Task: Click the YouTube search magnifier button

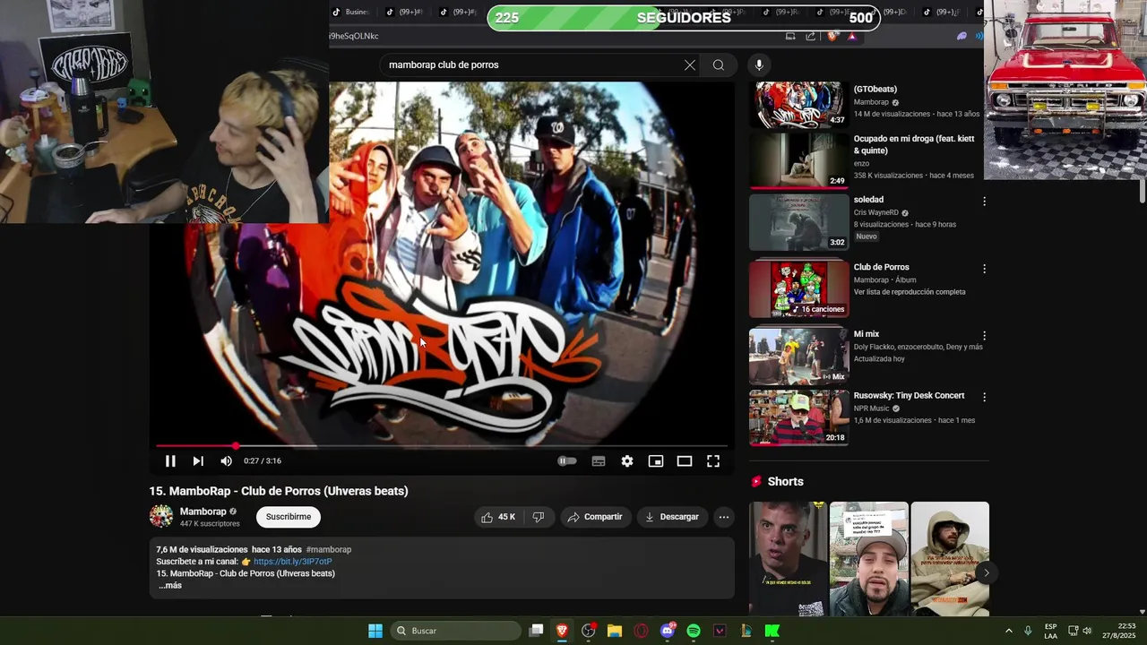Action: [719, 65]
